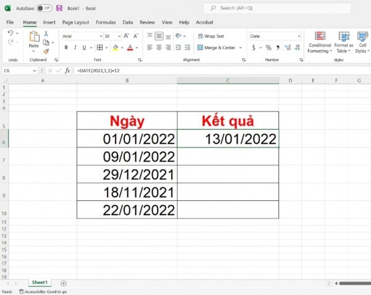The image size is (371, 295).
Task: Toggle Wrap Text
Action: pyautogui.click(x=211, y=36)
